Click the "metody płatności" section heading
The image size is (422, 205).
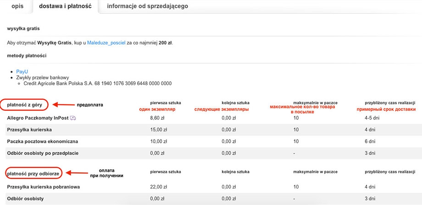pyautogui.click(x=27, y=56)
